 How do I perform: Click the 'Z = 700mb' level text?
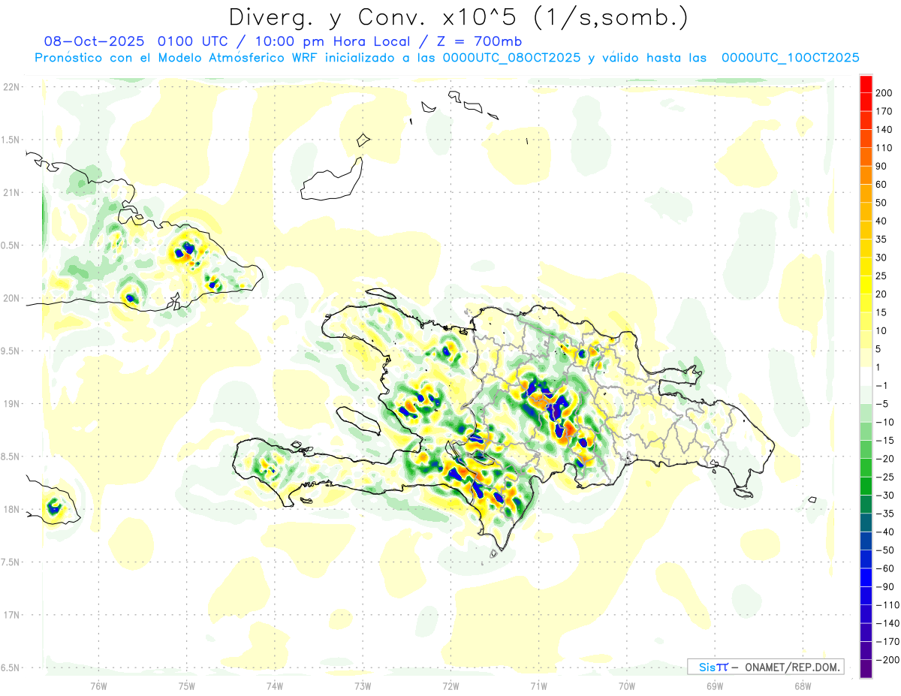click(475, 42)
